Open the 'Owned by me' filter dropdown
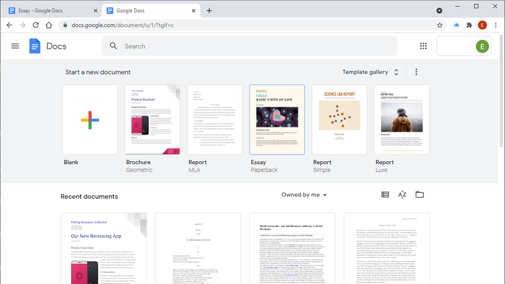This screenshot has width=505, height=284. [x=304, y=195]
